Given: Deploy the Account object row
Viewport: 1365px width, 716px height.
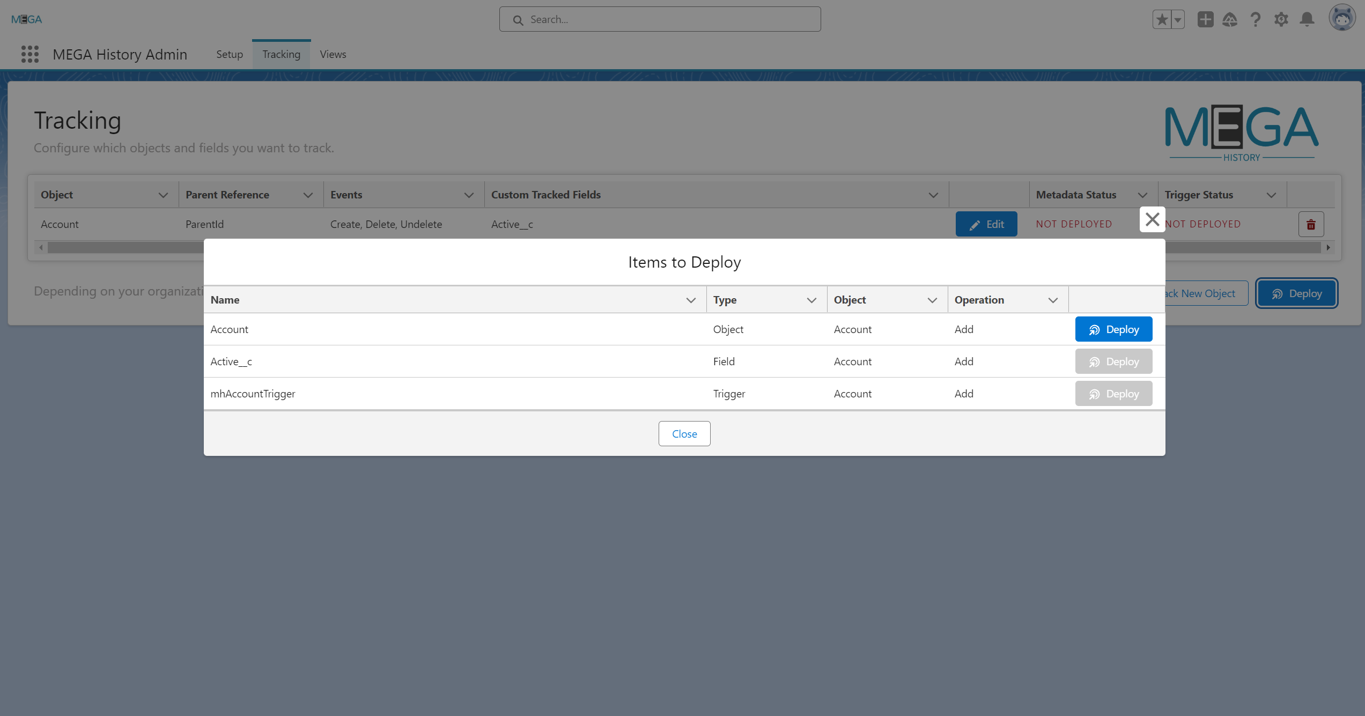Looking at the screenshot, I should point(1113,329).
